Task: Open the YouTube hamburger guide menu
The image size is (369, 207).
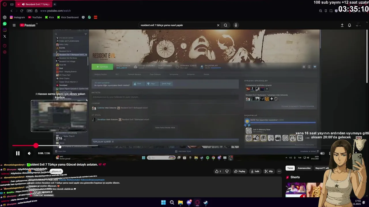Action: point(14,25)
